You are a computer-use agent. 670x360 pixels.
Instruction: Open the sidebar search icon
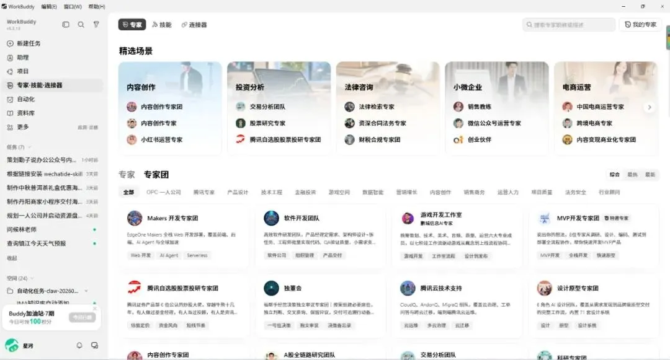(x=81, y=25)
